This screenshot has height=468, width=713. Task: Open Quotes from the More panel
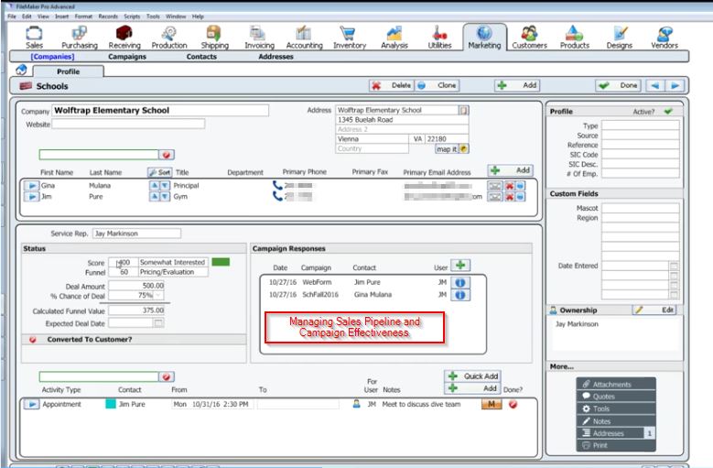click(616, 397)
